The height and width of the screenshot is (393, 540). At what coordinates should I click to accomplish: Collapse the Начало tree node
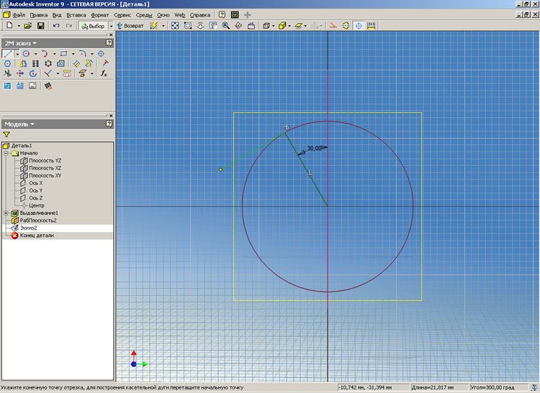click(6, 153)
